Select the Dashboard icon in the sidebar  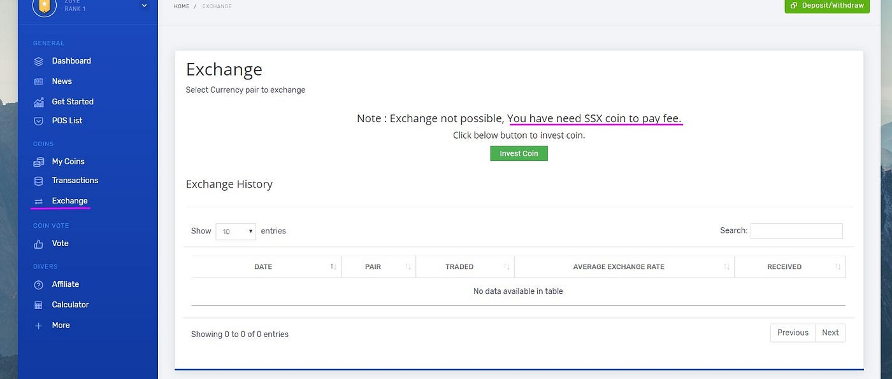(x=39, y=60)
